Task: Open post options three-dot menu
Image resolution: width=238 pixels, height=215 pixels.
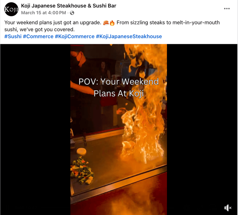Action: click(x=227, y=9)
